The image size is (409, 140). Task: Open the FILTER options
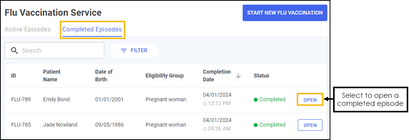(x=134, y=50)
